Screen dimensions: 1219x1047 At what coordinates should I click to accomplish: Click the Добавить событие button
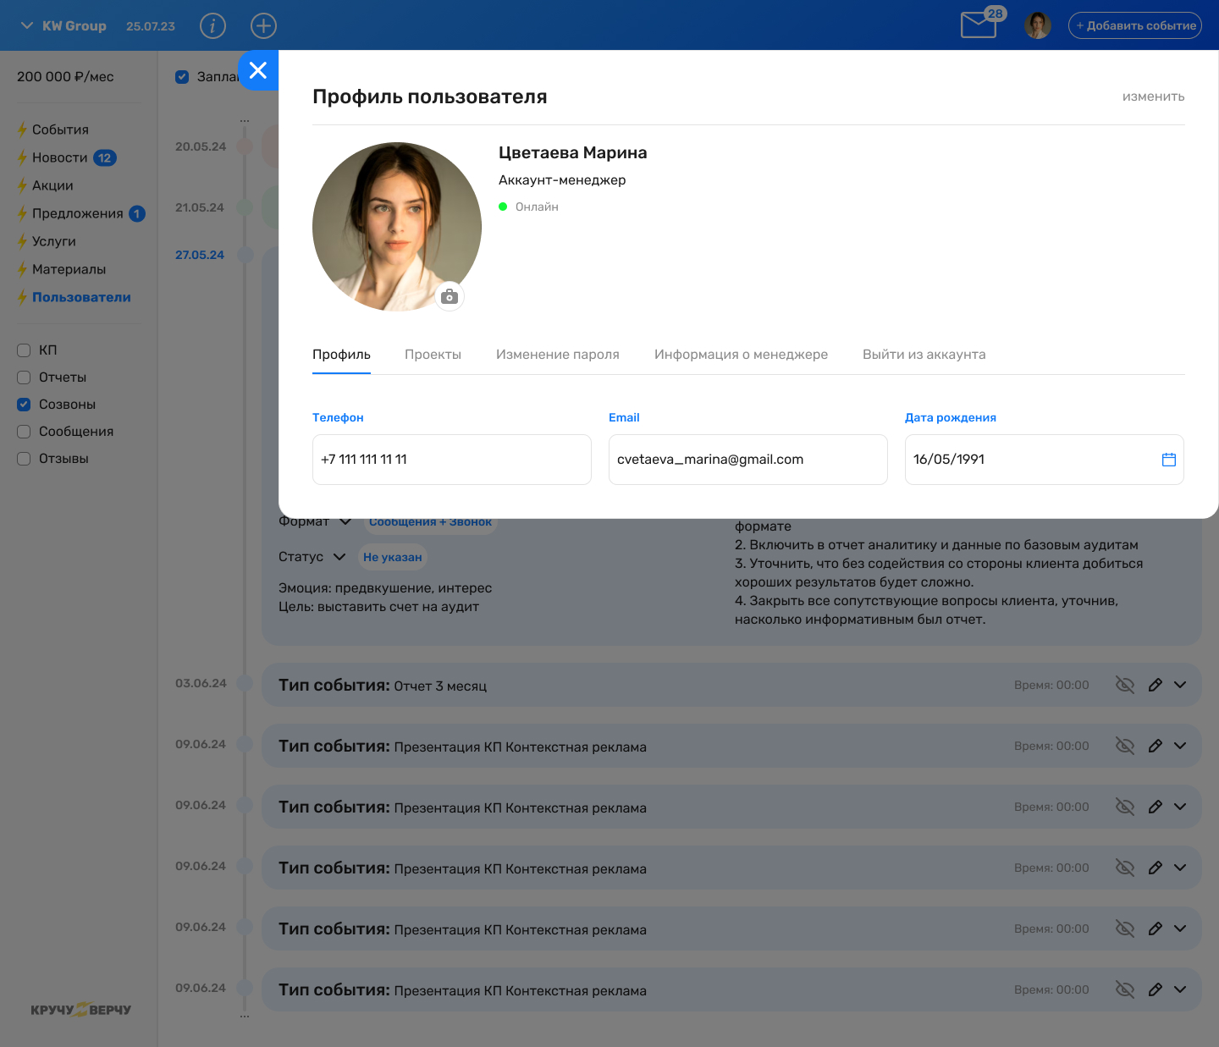pyautogui.click(x=1135, y=25)
